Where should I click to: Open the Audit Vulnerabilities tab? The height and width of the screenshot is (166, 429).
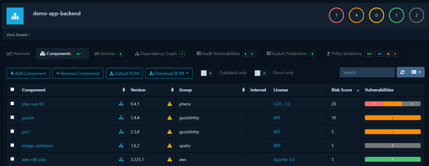(221, 53)
